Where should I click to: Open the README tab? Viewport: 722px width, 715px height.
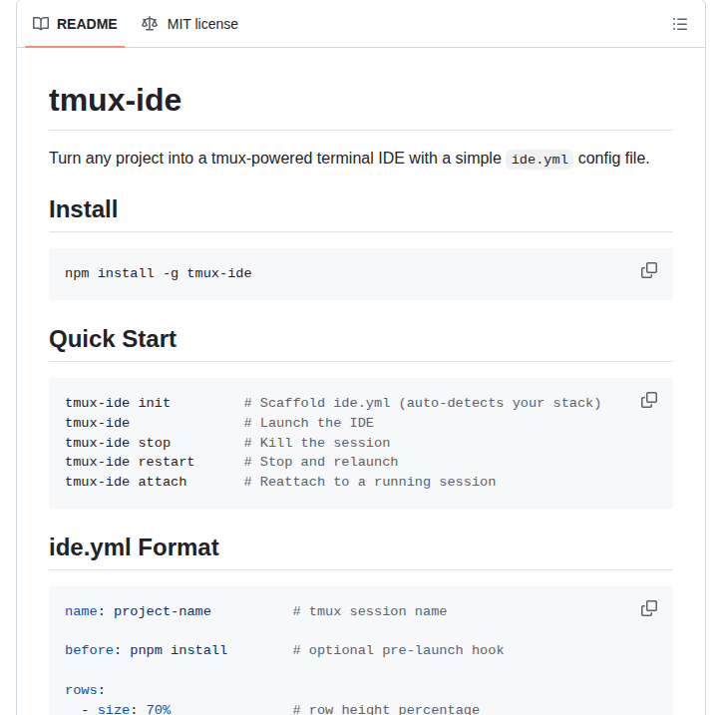coord(75,24)
